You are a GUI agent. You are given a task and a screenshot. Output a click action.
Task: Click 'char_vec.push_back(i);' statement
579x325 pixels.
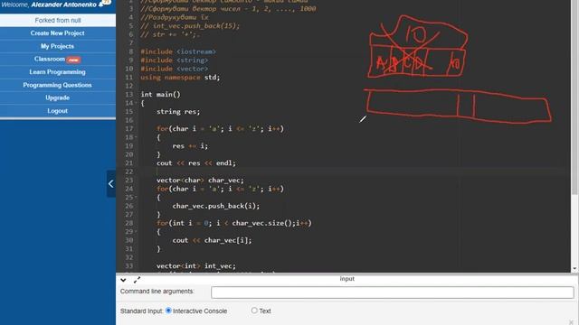(x=216, y=206)
